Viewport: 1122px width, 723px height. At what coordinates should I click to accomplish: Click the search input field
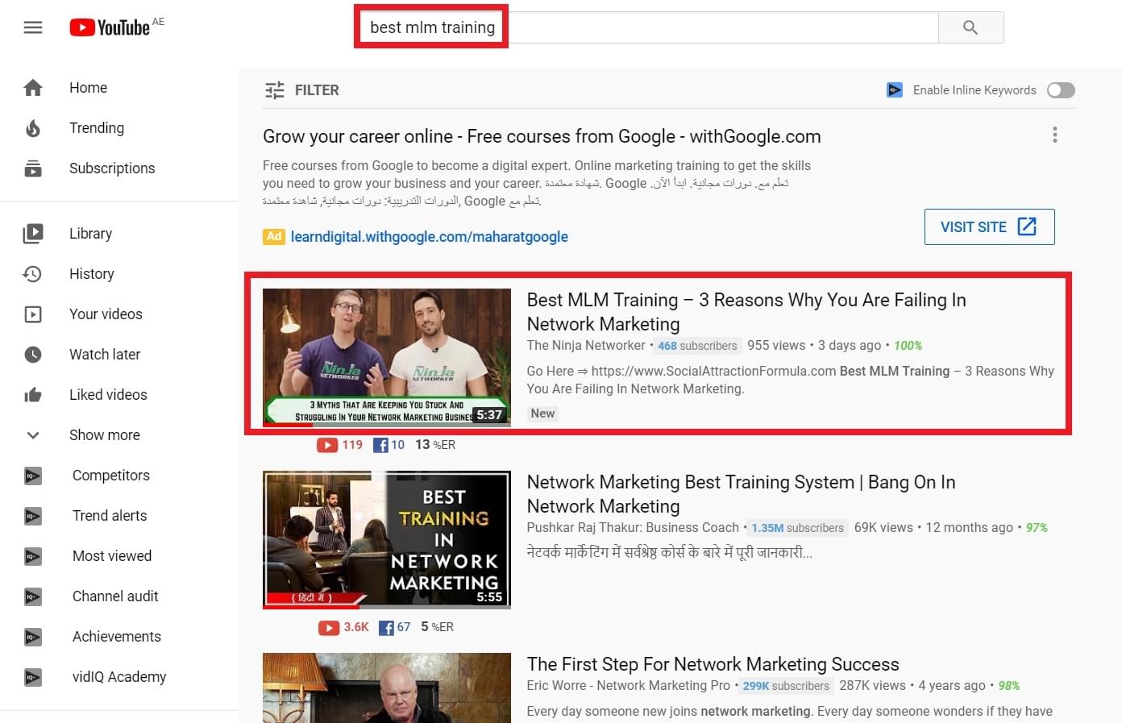648,27
